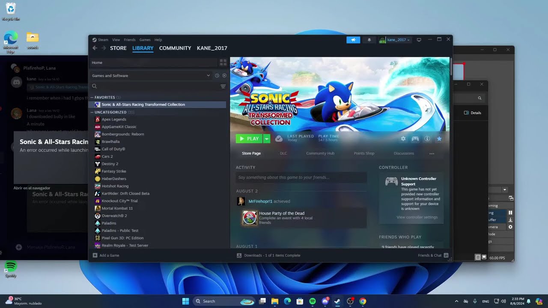This screenshot has width=548, height=308.
Task: Click the pause icon in OBS controls
Action: (510, 213)
